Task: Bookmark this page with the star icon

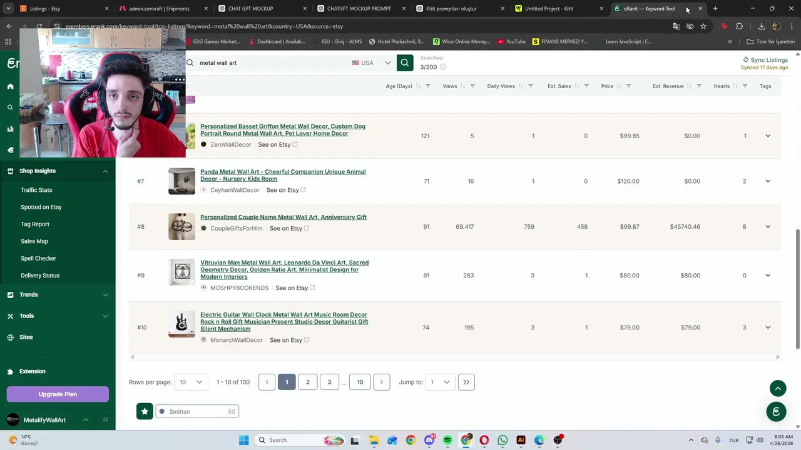Action: pyautogui.click(x=703, y=26)
